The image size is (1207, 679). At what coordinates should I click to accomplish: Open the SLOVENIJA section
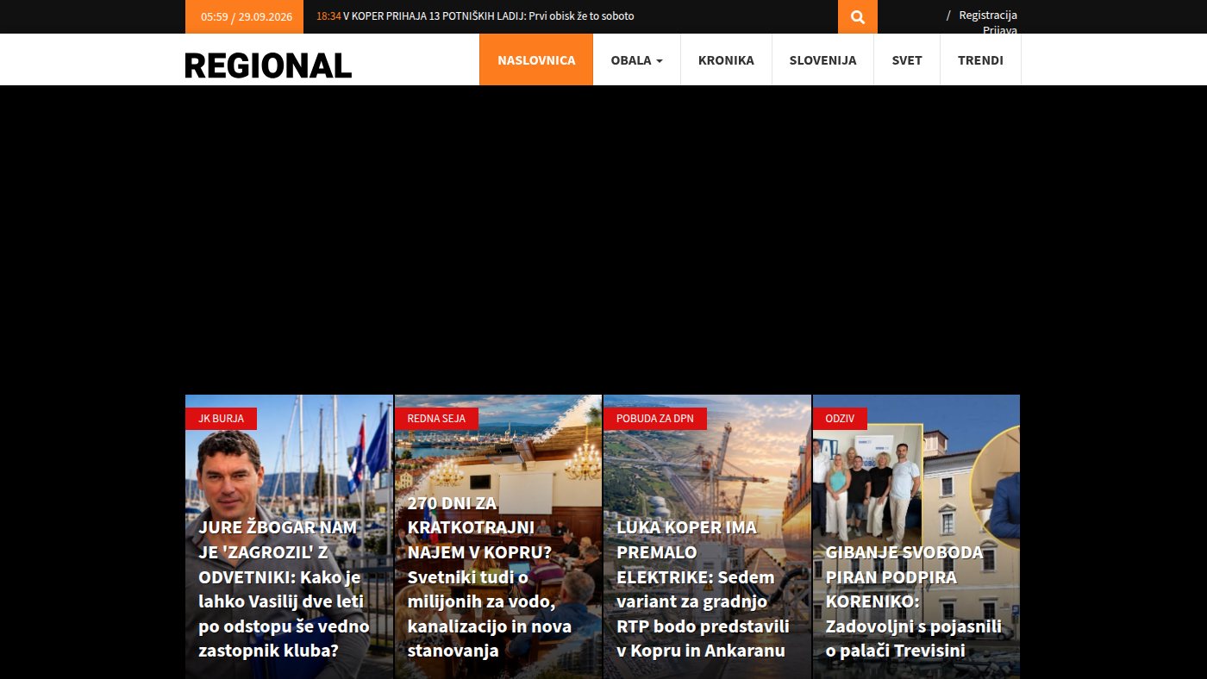[822, 59]
